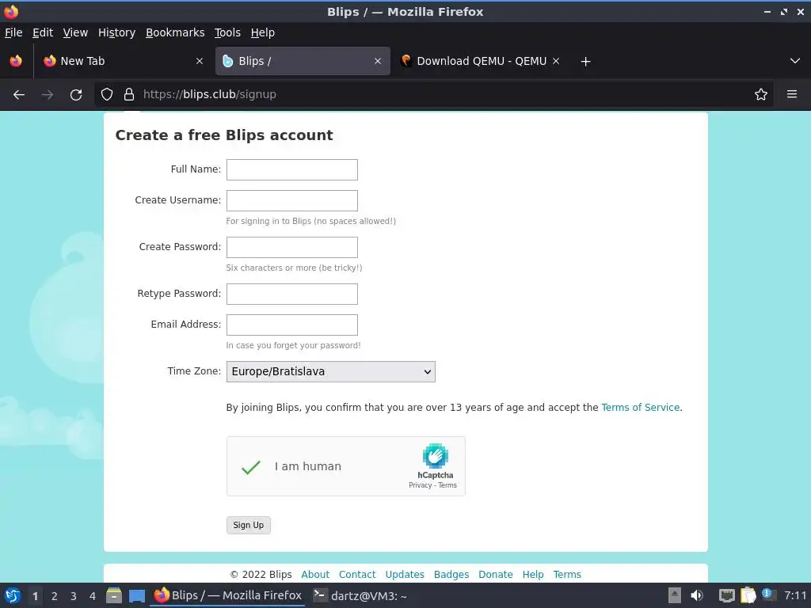Screen dimensions: 811x608
Task: Open Firefox View pinned icon
Action: click(16, 61)
